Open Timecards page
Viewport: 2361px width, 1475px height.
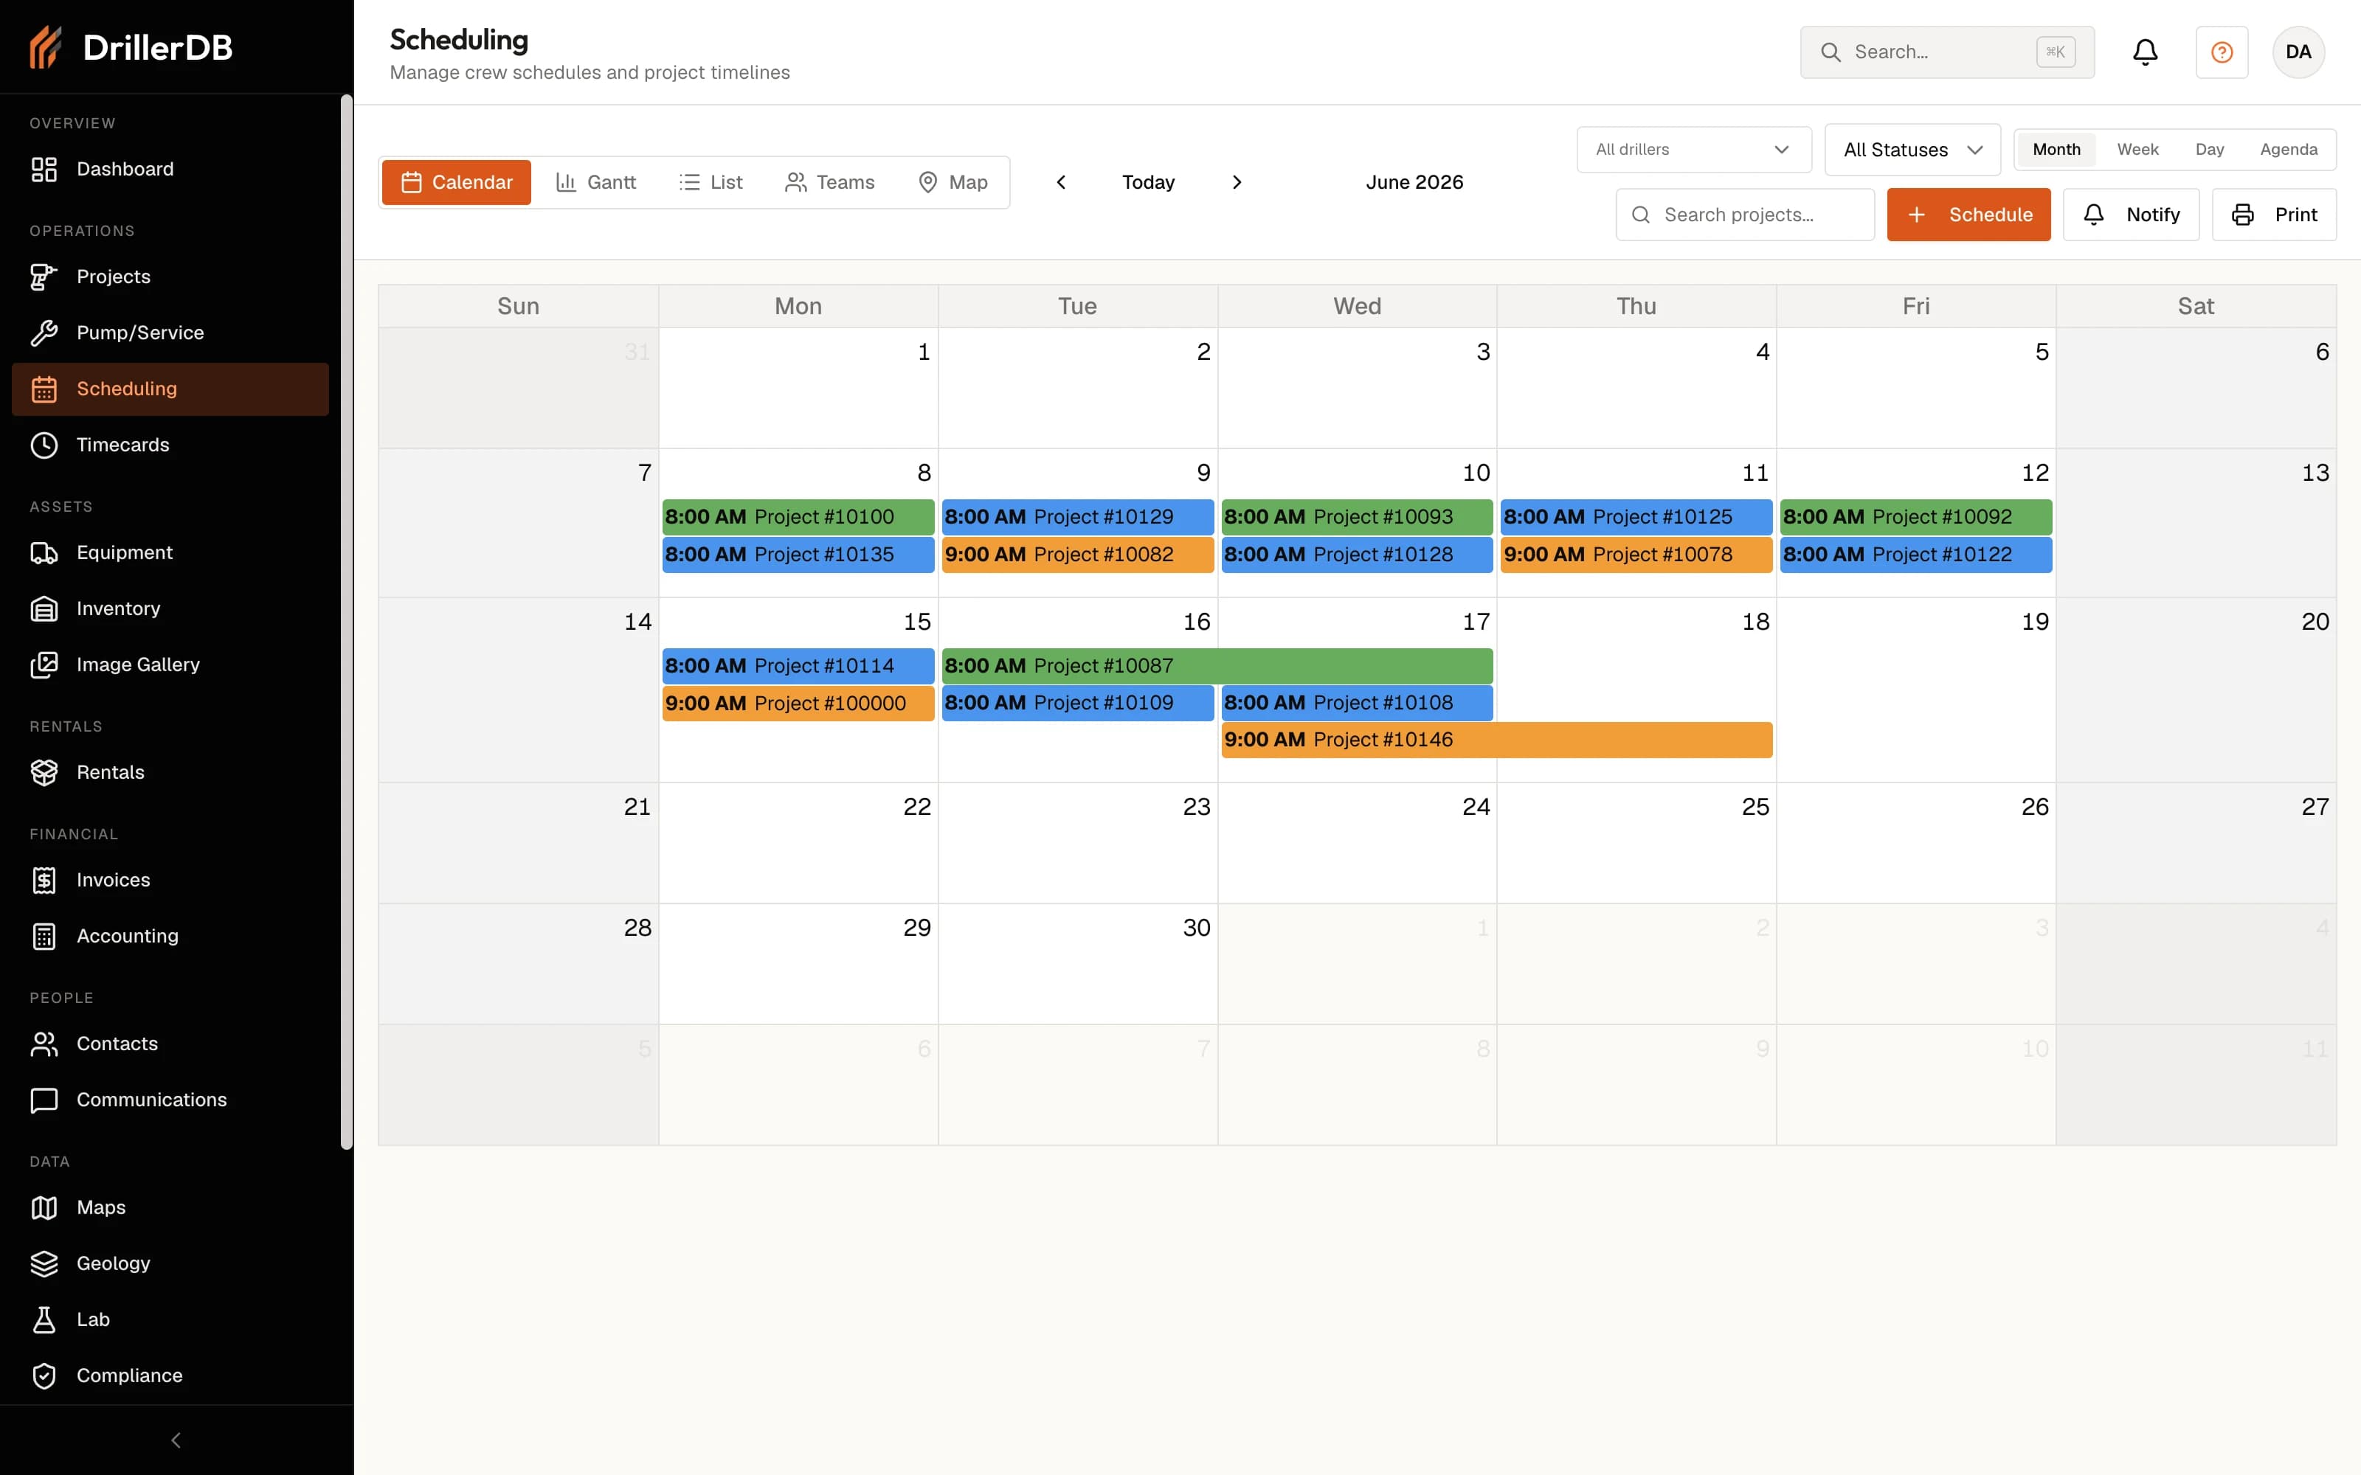coord(170,445)
